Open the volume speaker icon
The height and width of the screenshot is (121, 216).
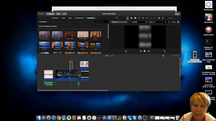pos(147,18)
